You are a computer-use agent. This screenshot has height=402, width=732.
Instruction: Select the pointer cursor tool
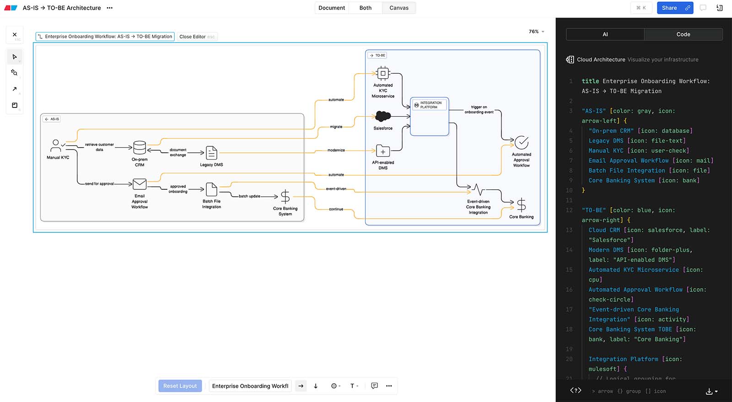tap(15, 57)
